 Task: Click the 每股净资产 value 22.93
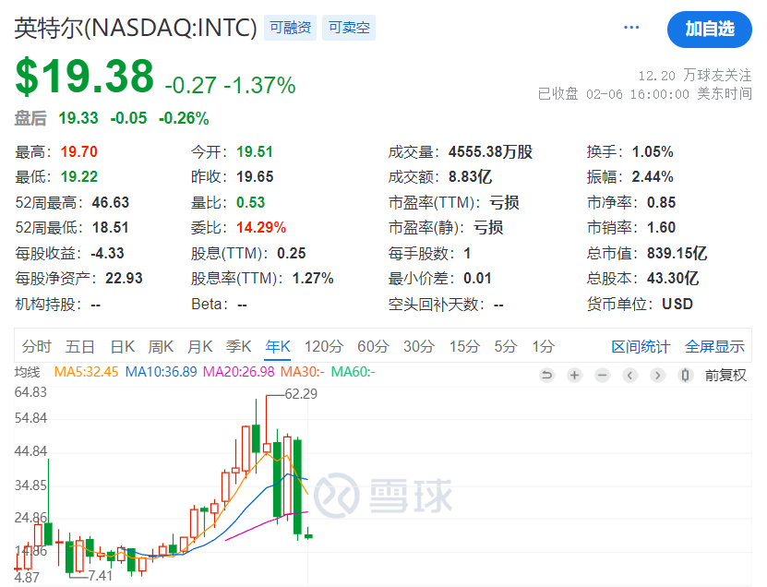[x=124, y=279]
